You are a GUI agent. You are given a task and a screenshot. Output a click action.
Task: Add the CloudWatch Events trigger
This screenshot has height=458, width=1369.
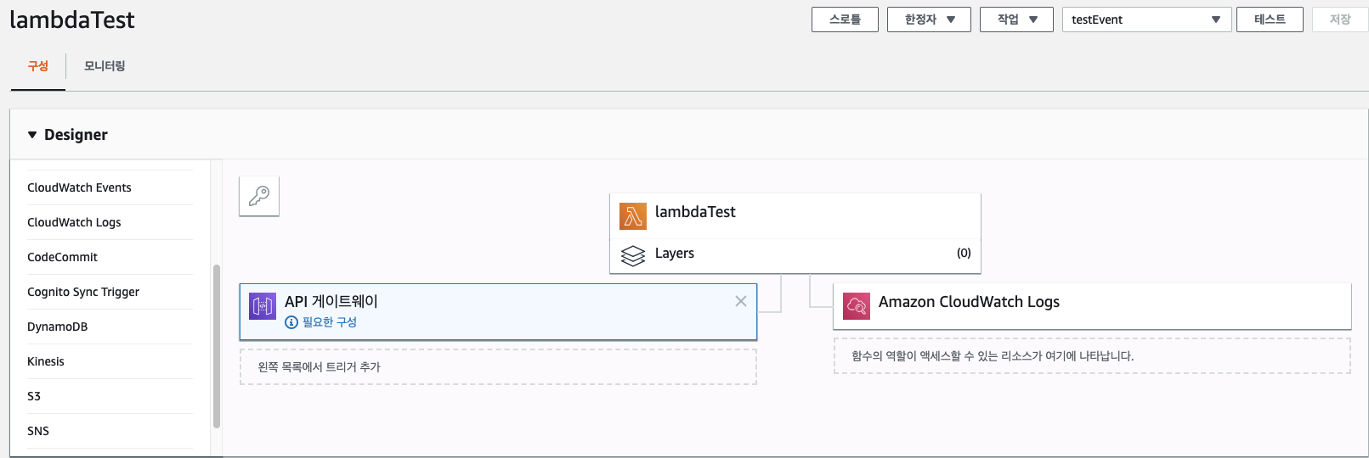pos(79,187)
